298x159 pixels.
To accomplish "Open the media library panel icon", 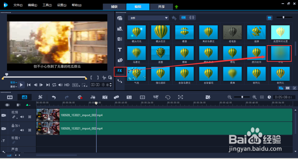I will [120, 18].
